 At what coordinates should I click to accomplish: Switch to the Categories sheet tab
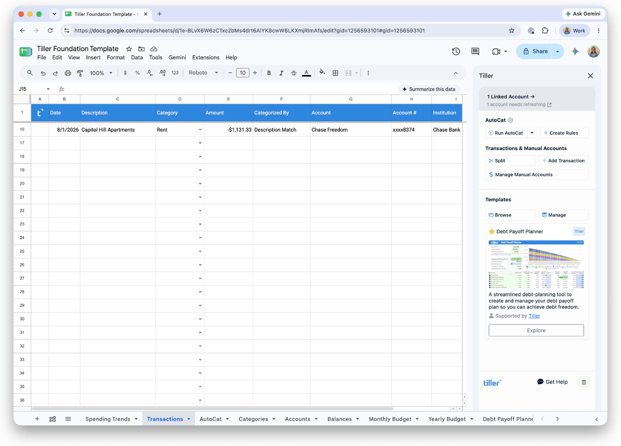(x=253, y=419)
